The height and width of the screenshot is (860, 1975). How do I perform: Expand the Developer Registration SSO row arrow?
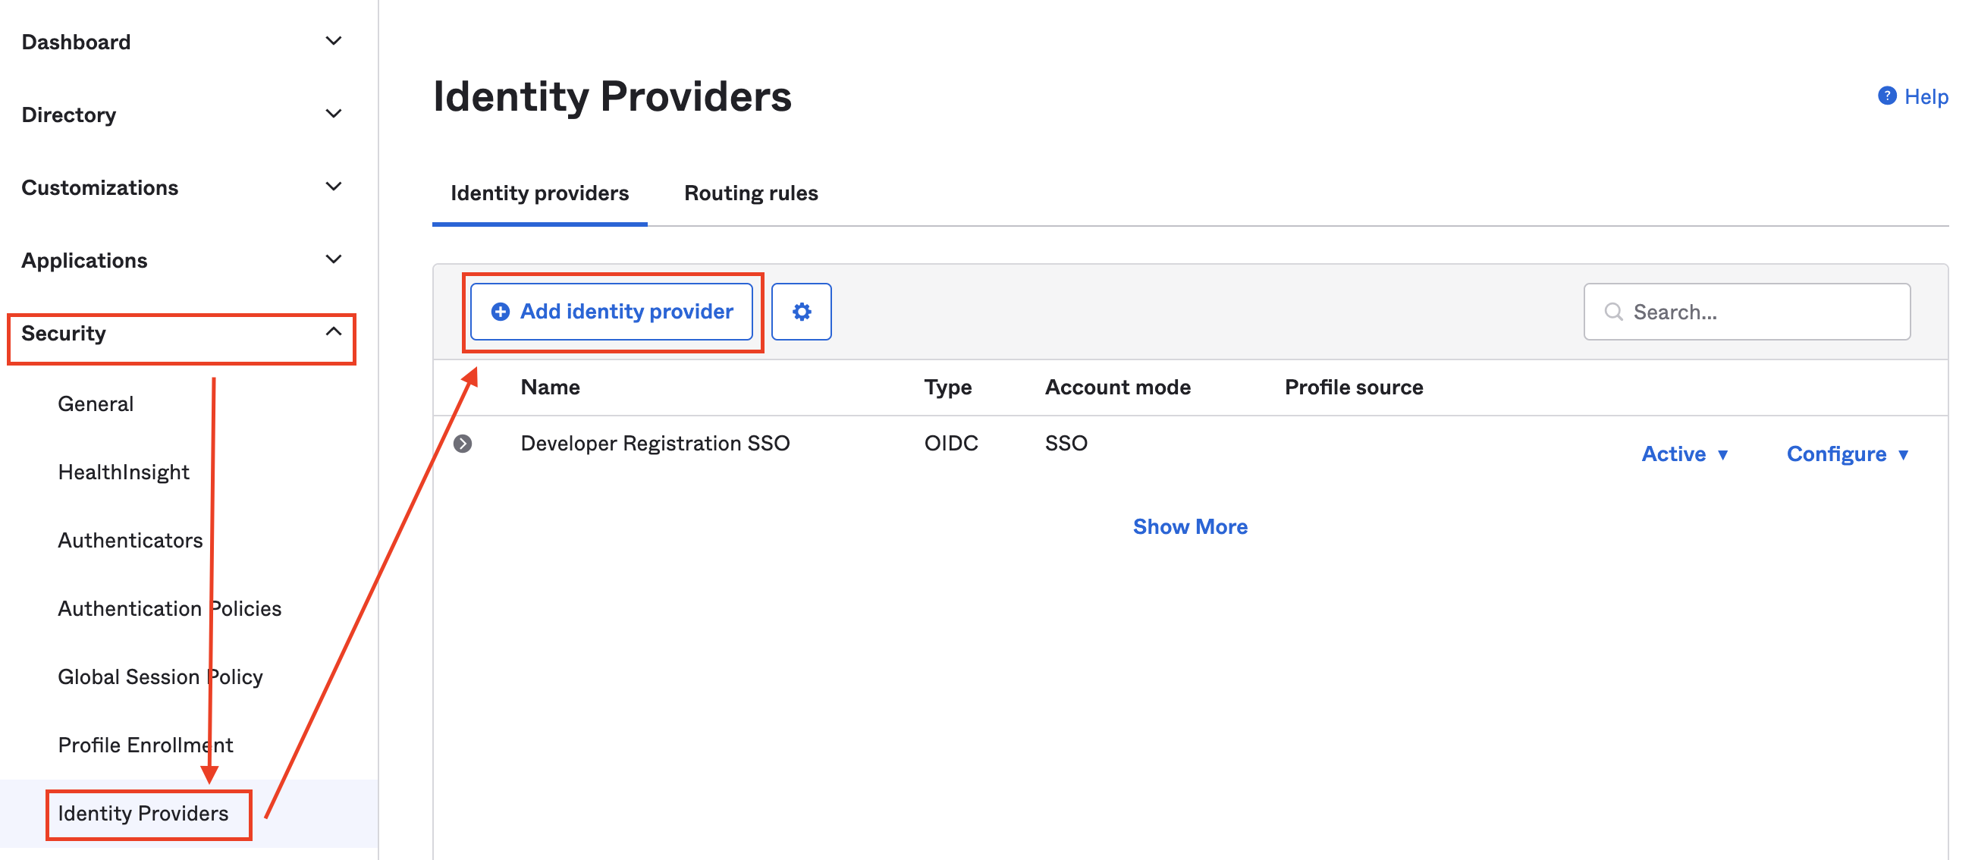pos(463,444)
